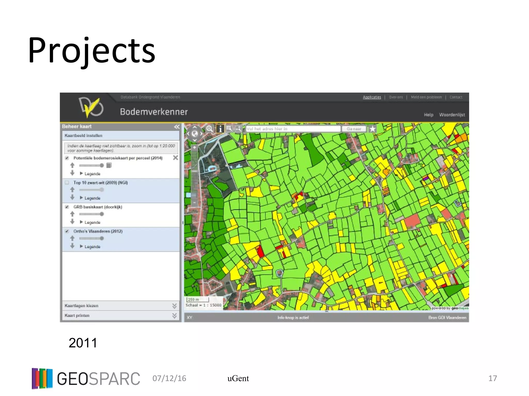Screen dimensions: 529x396
Task: Expand the Kaart printen section
Action: pos(174,316)
